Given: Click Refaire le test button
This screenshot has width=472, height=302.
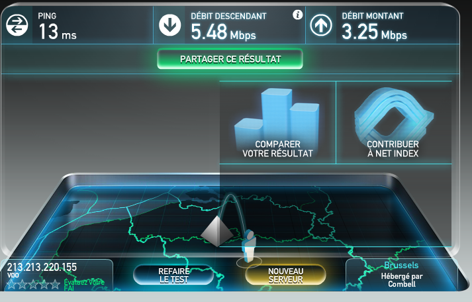Looking at the screenshot, I should (173, 276).
